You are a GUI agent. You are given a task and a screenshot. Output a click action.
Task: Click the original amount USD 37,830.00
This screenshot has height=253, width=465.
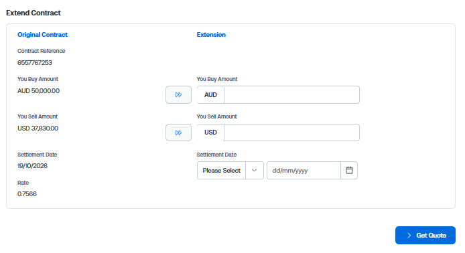click(38, 129)
